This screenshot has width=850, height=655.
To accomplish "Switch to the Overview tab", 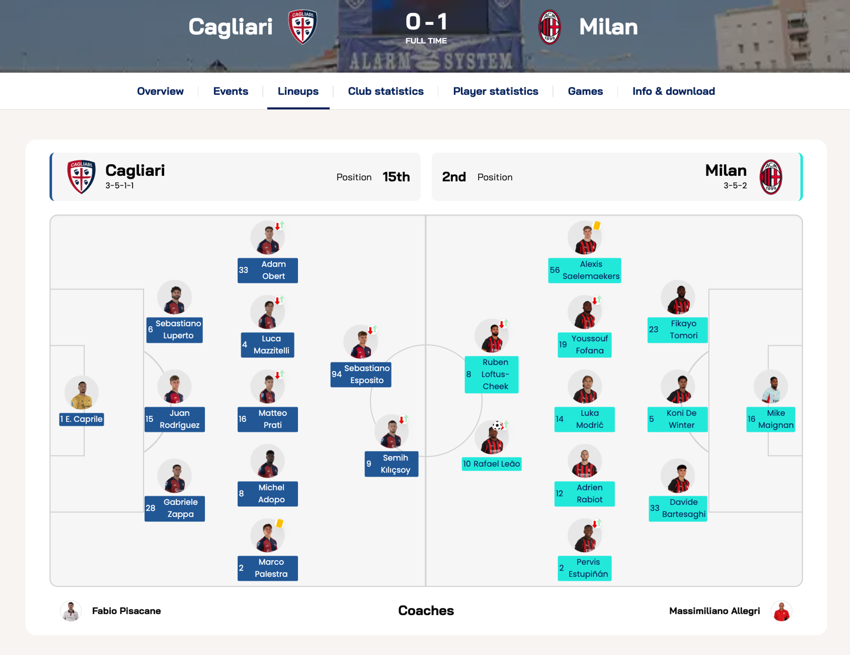I will pos(160,91).
